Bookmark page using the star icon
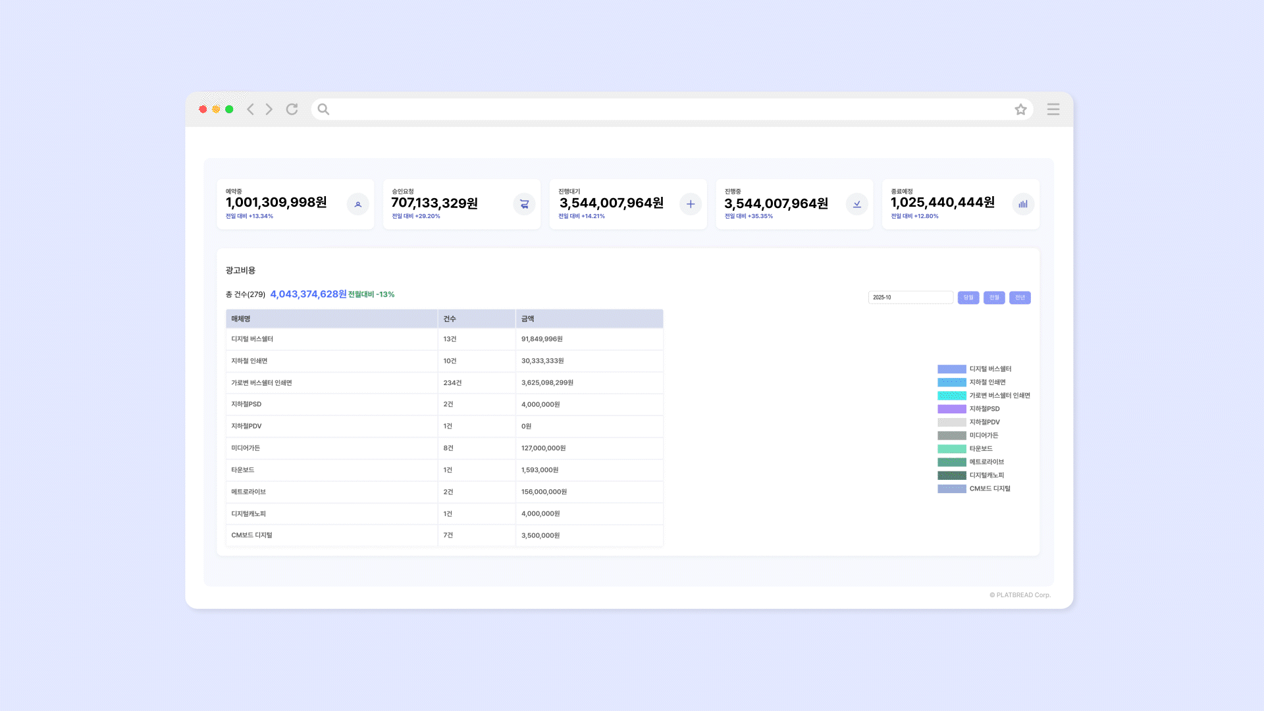This screenshot has height=711, width=1264. (x=1020, y=109)
